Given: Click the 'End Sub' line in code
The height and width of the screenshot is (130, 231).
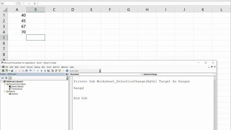Looking at the screenshot, I should 80,98.
